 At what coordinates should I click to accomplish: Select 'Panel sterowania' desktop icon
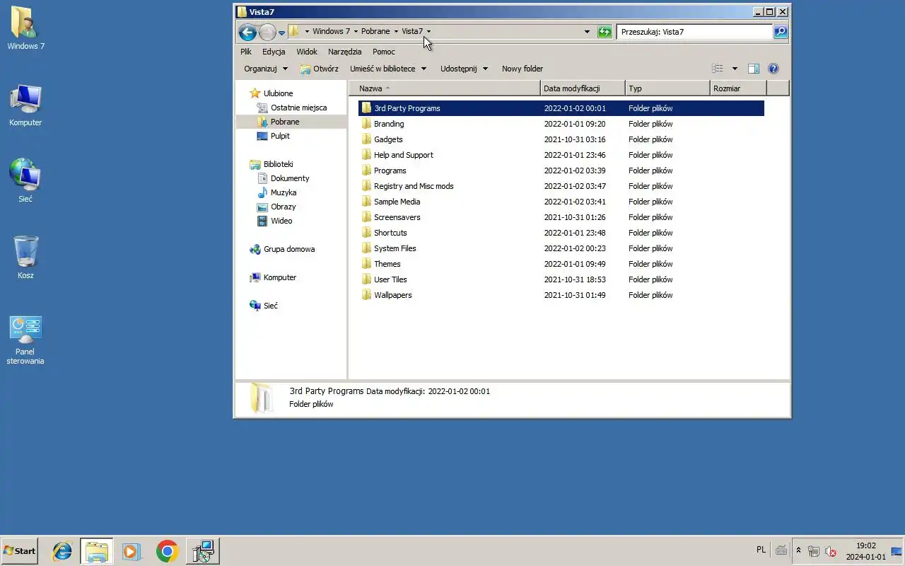point(25,340)
